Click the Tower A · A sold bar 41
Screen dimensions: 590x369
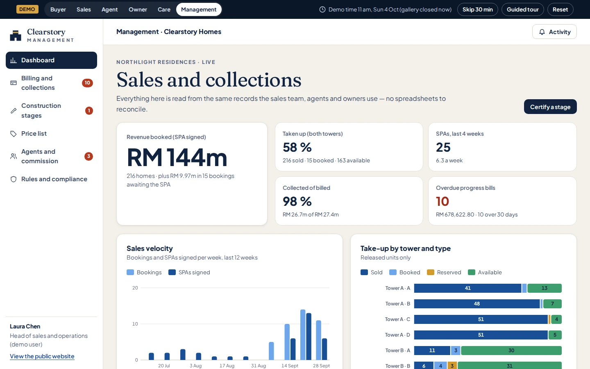click(467, 288)
